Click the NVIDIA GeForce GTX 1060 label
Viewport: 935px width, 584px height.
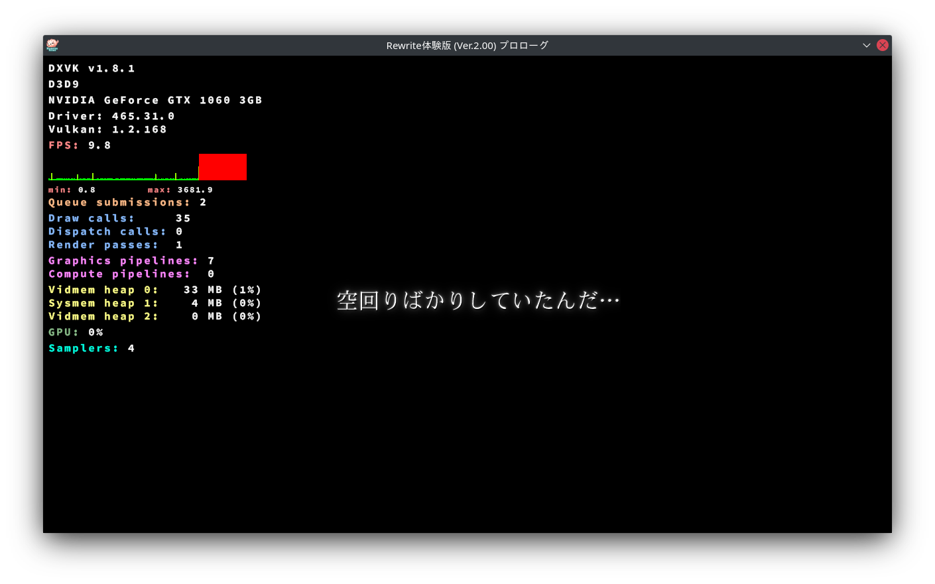tap(155, 100)
